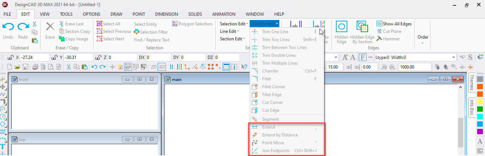
Task: Open the Ltype Width dropdown
Action: click(454, 57)
